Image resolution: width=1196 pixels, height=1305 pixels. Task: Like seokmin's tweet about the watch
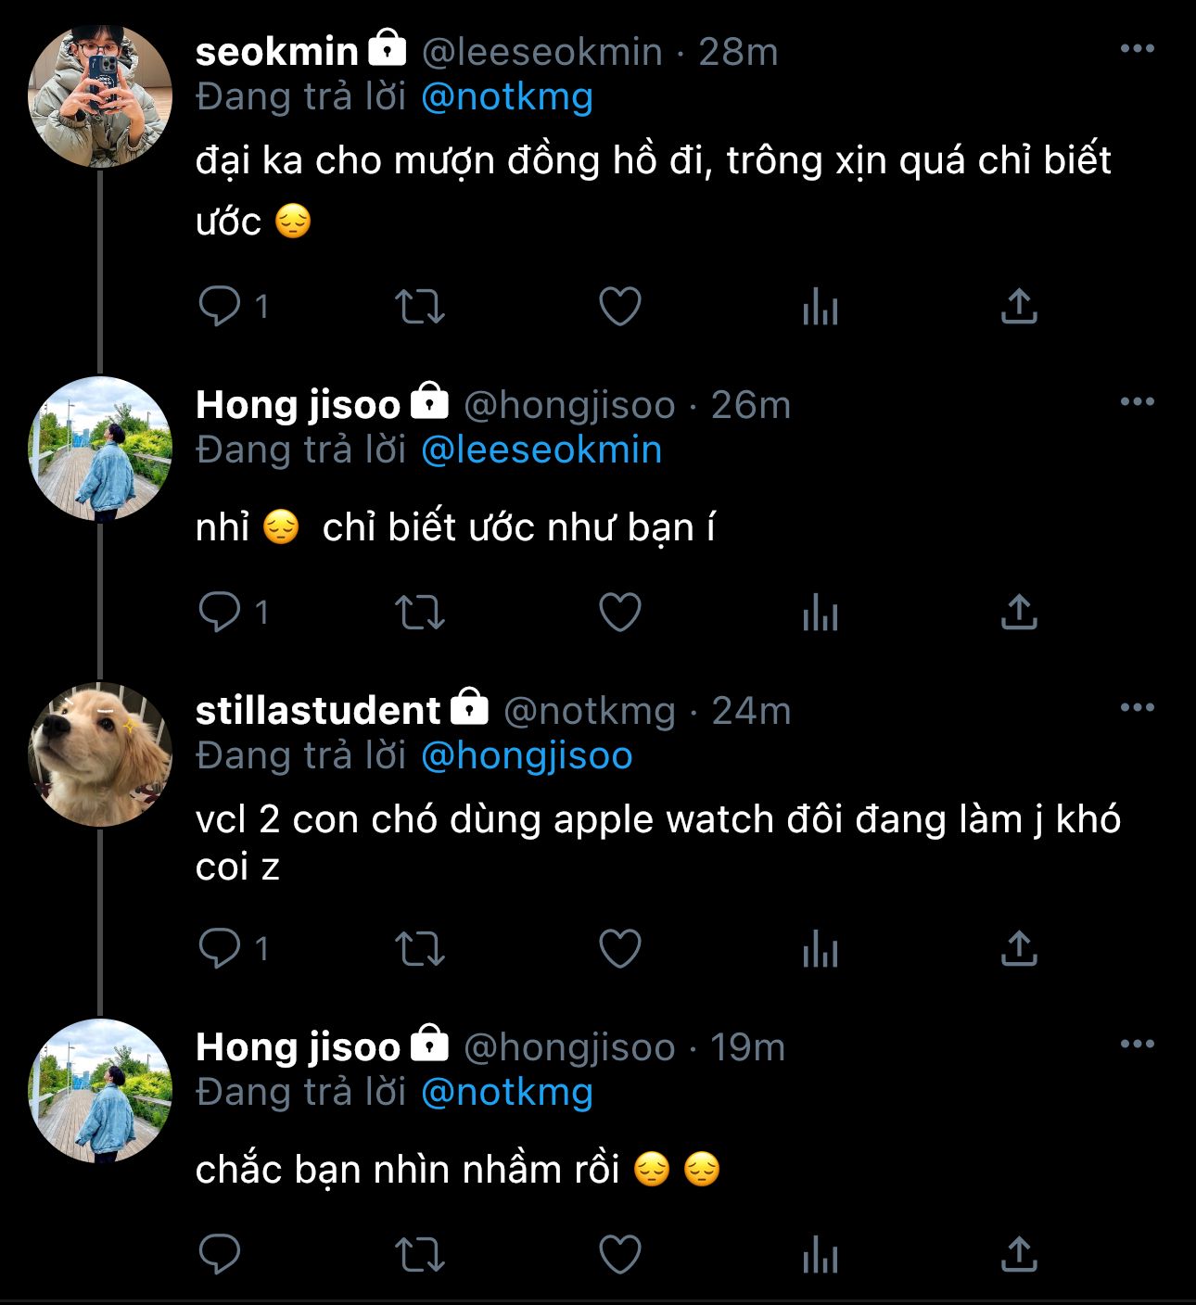[x=620, y=306]
